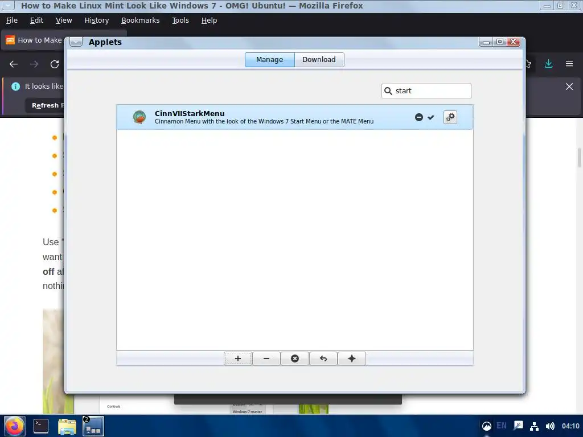The height and width of the screenshot is (437, 583).
Task: Open Firefox Help menu
Action: pos(209,20)
